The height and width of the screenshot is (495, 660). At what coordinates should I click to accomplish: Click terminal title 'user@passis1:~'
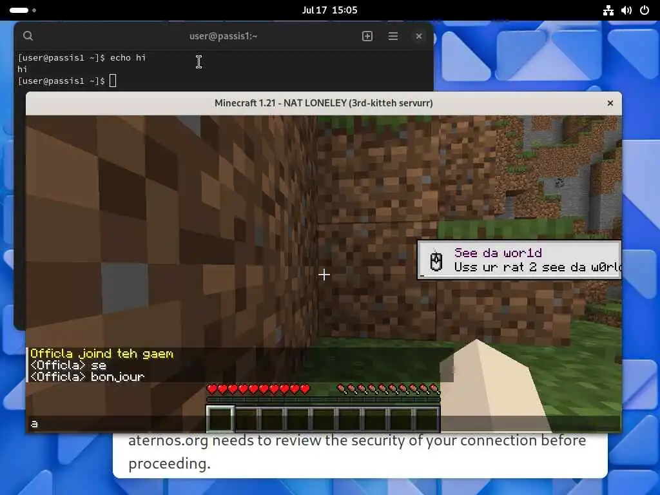pyautogui.click(x=223, y=36)
